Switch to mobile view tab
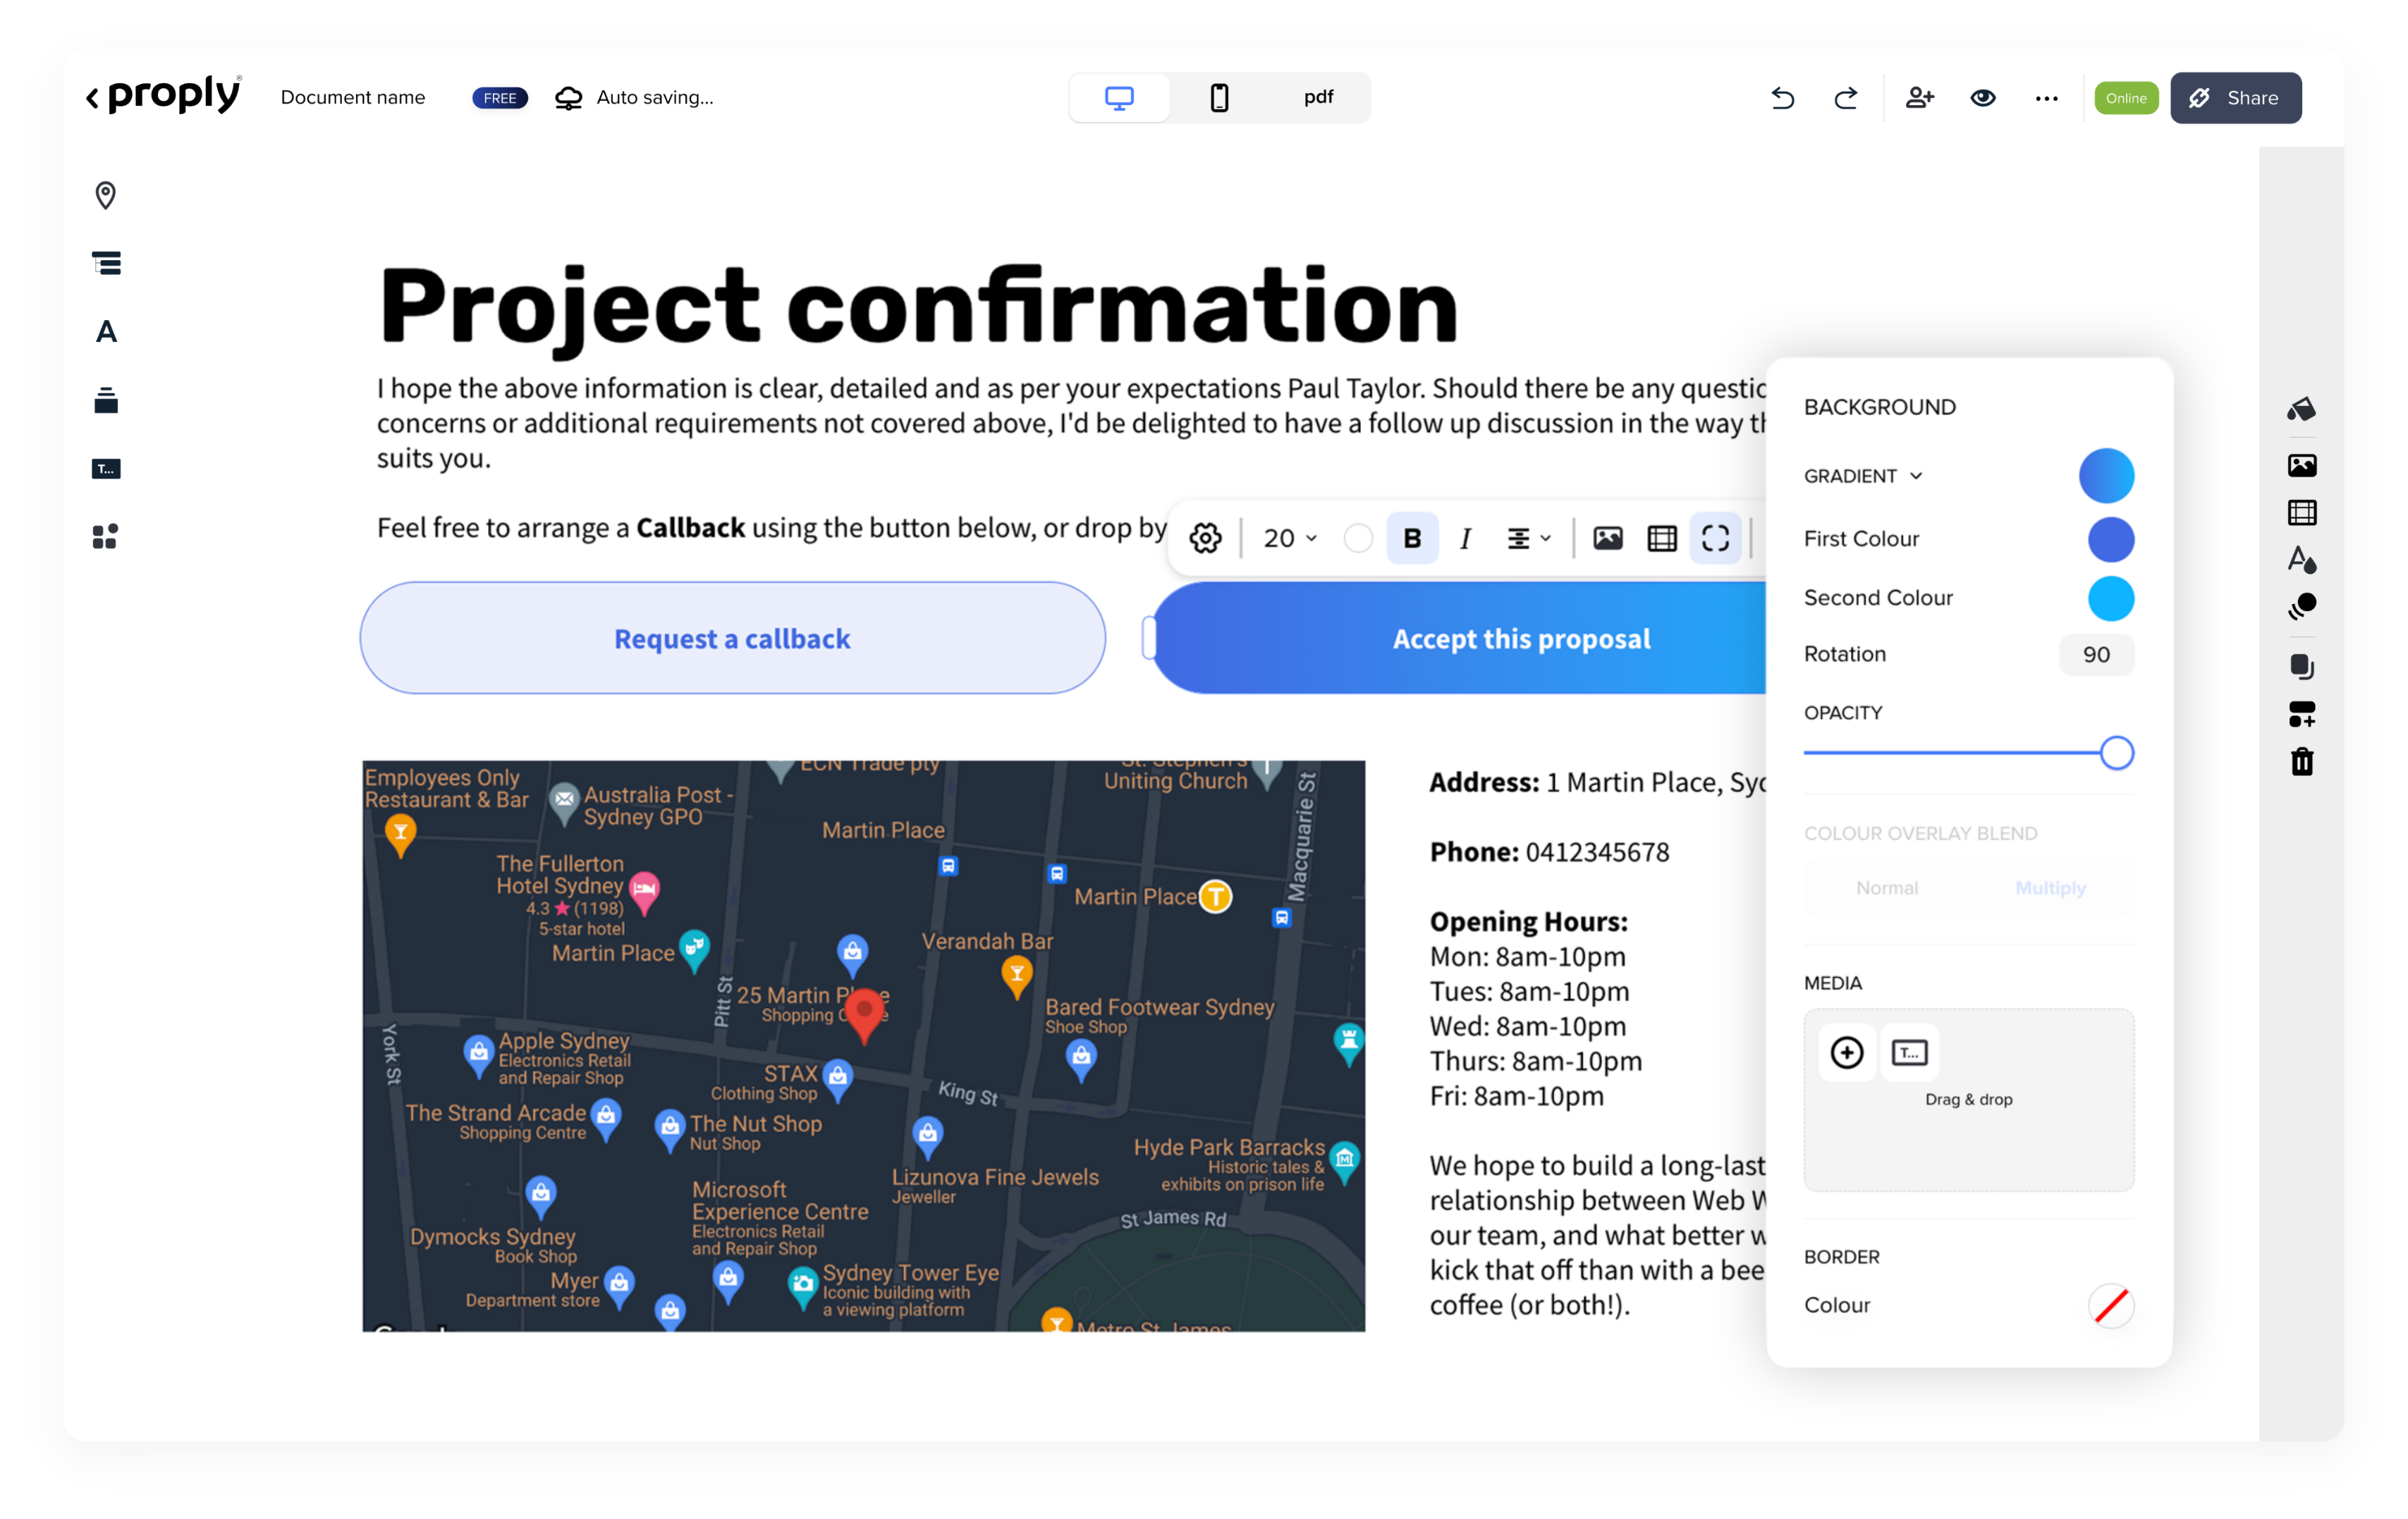The image size is (2408, 1519). [1219, 98]
